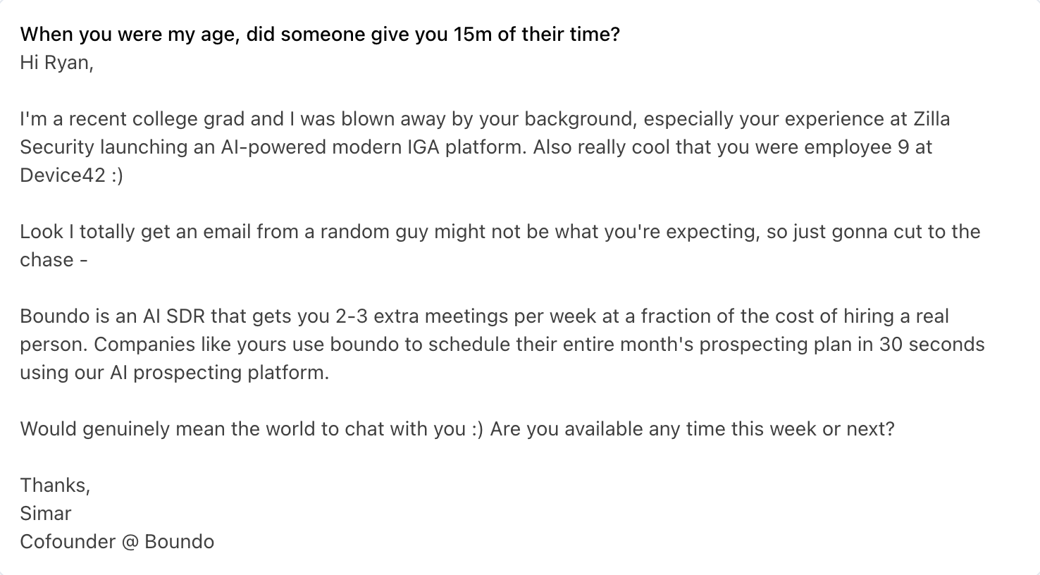The image size is (1040, 575).
Task: Click the 'Device42 :)' text
Action: 71,175
